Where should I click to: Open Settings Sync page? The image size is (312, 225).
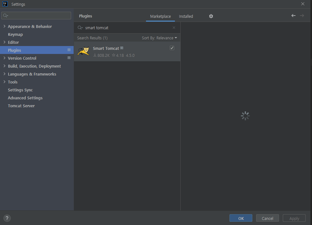20,90
